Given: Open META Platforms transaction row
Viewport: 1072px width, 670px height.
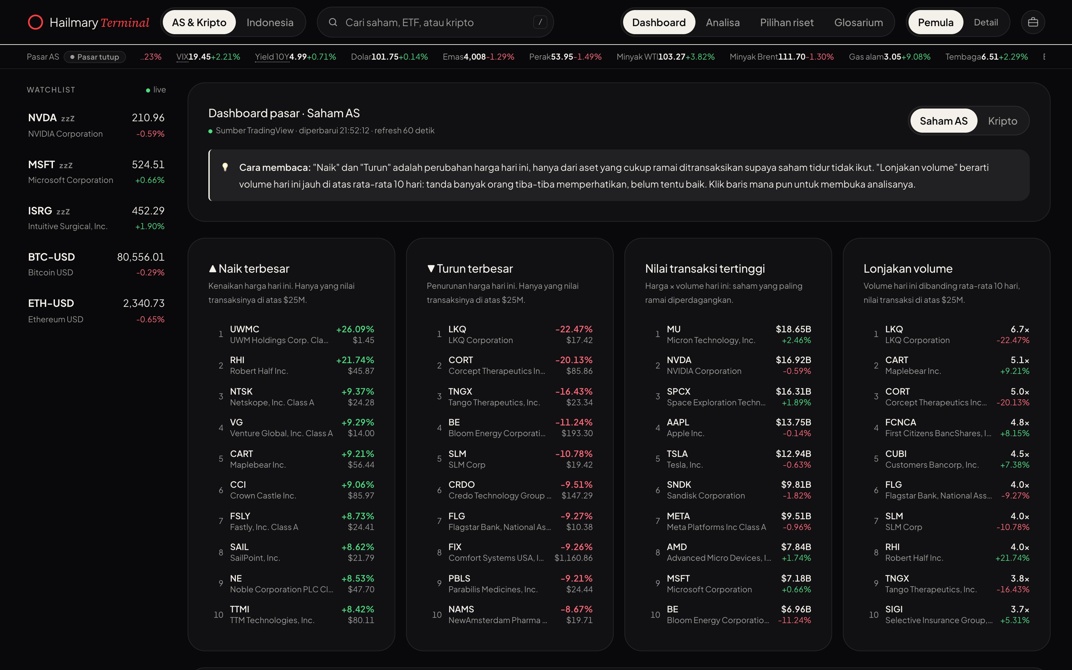Looking at the screenshot, I should tap(728, 521).
